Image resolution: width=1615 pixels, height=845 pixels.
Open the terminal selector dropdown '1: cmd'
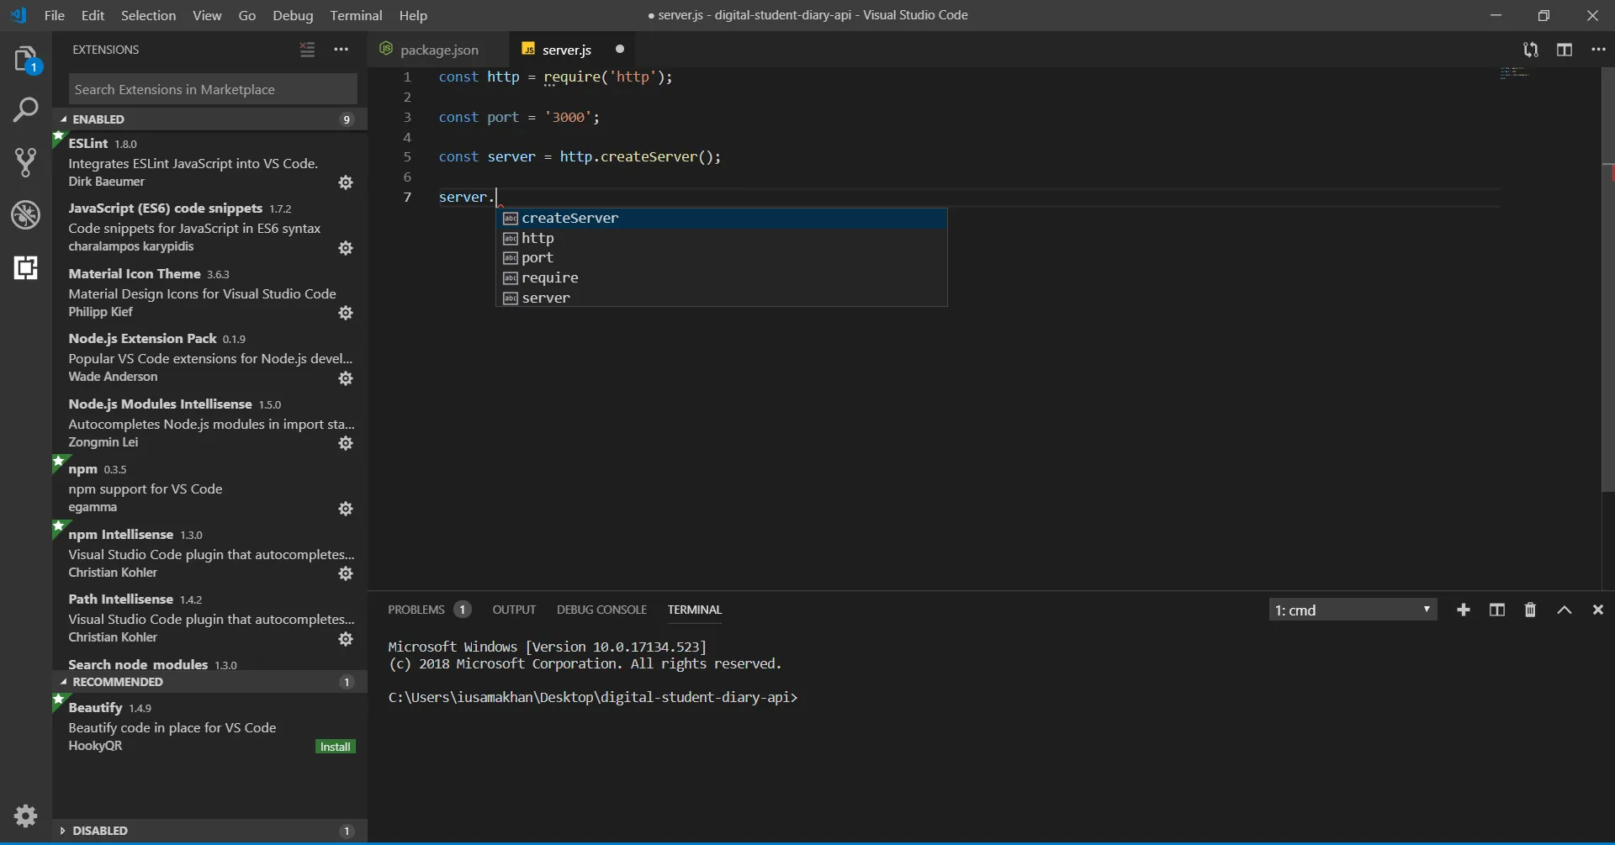pos(1352,610)
